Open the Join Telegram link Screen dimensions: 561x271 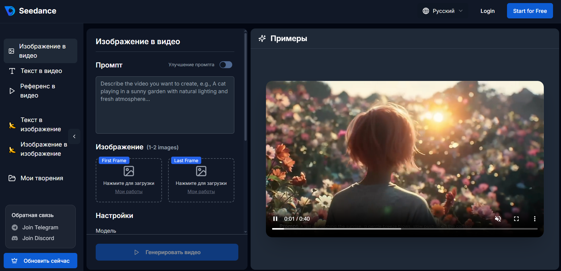40,227
